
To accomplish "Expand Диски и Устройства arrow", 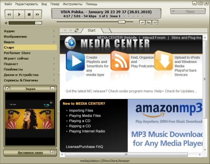I will 54,75.
